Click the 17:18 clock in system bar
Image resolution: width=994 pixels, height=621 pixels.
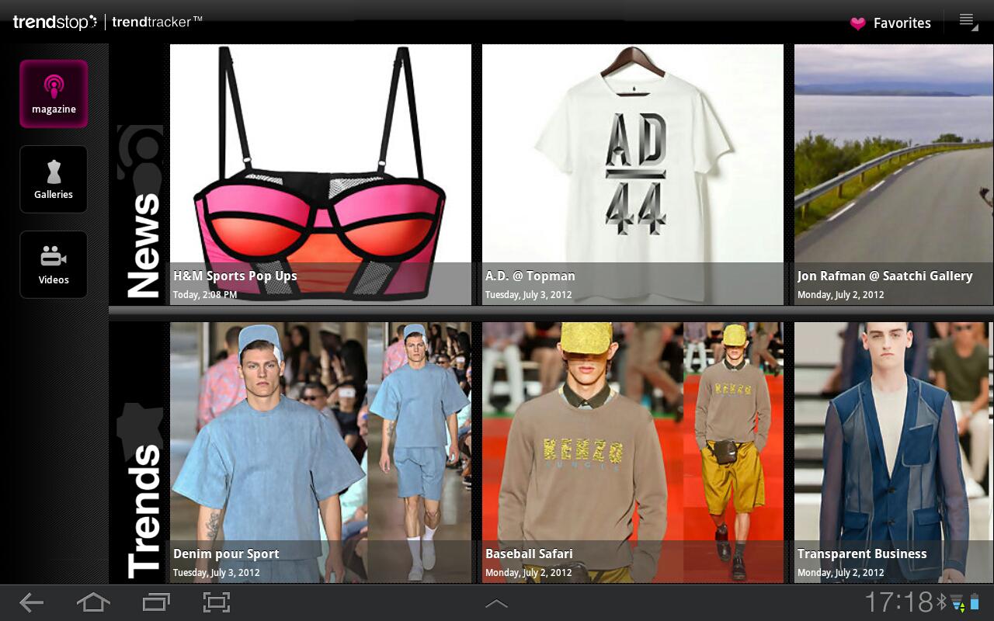pyautogui.click(x=899, y=602)
